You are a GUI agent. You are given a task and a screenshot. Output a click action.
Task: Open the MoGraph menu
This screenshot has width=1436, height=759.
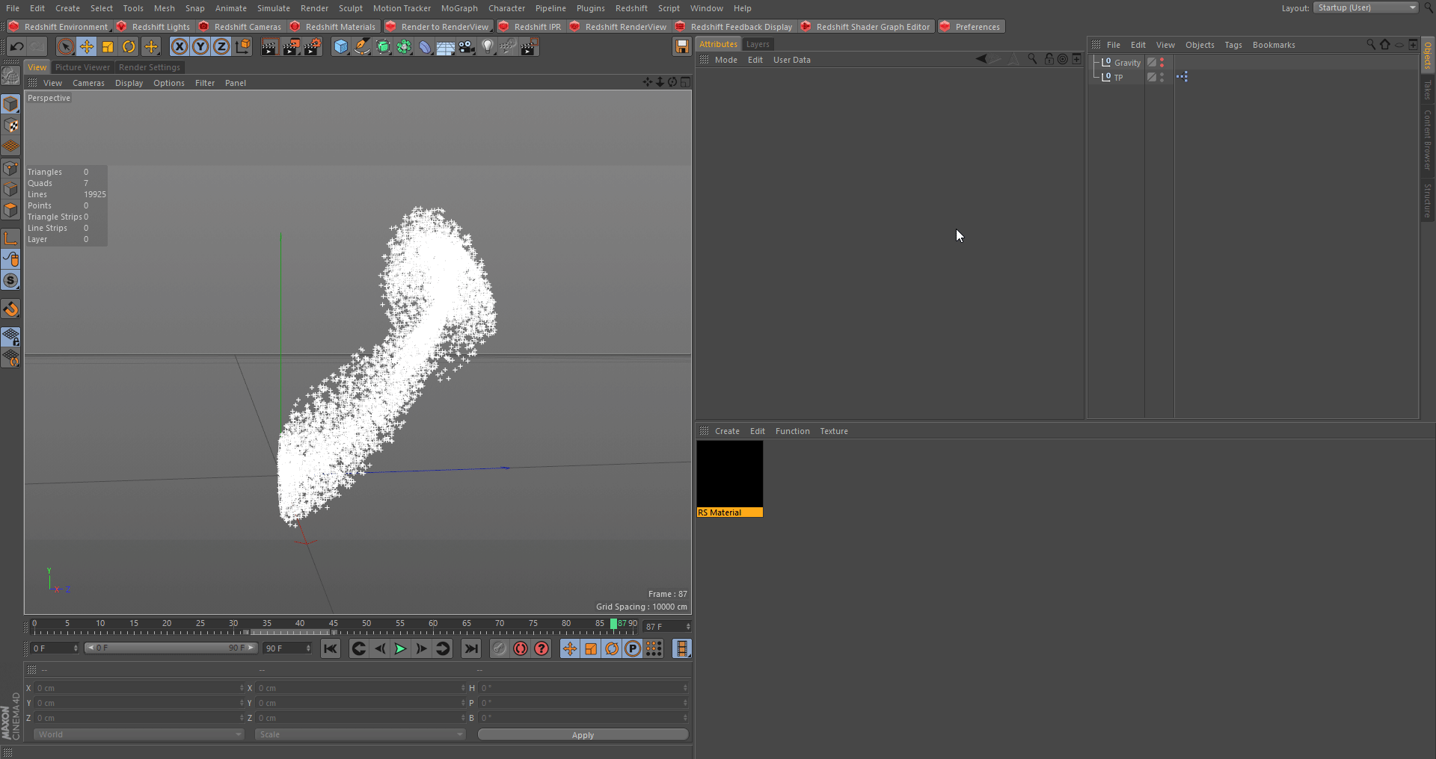click(459, 8)
